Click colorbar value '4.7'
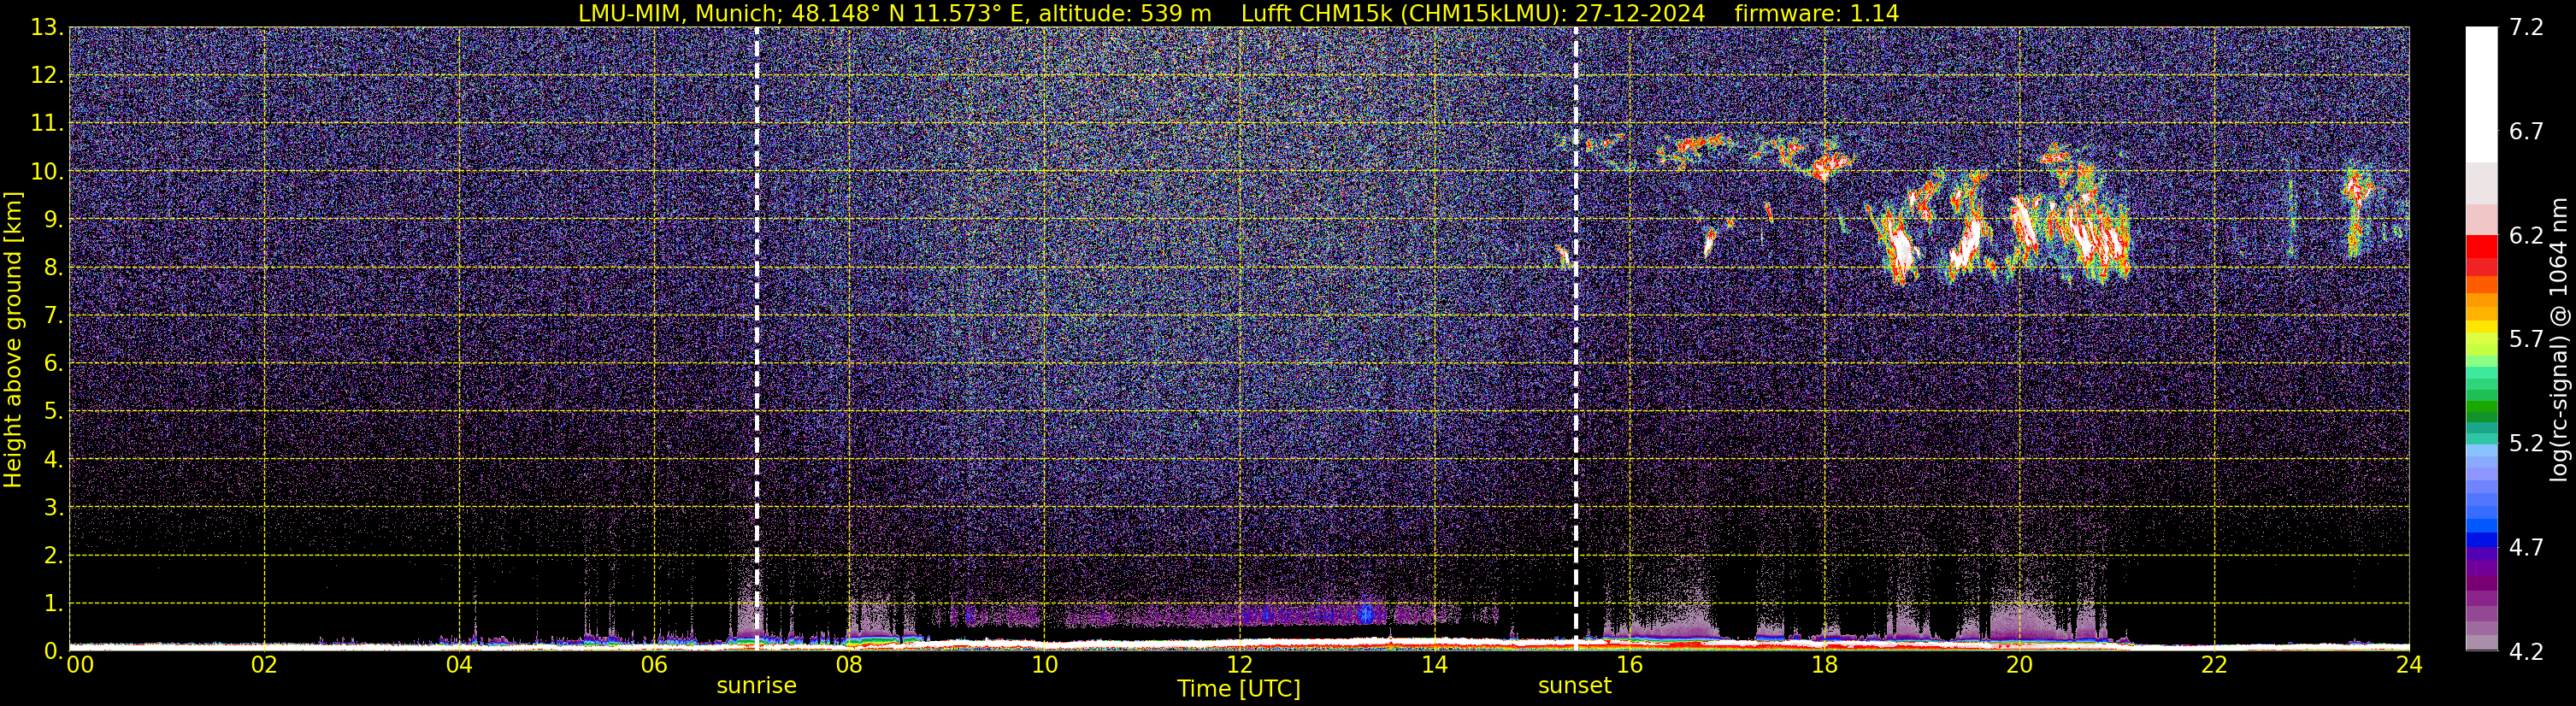Screen dimensions: 2576x706 click(x=2526, y=548)
